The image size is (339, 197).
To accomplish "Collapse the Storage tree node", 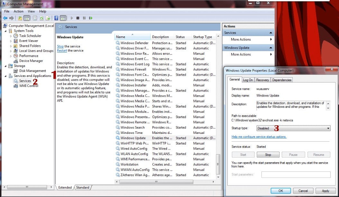I will pyautogui.click(x=5, y=66).
